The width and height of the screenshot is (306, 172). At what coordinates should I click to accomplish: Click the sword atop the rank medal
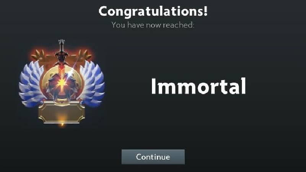tap(62, 57)
